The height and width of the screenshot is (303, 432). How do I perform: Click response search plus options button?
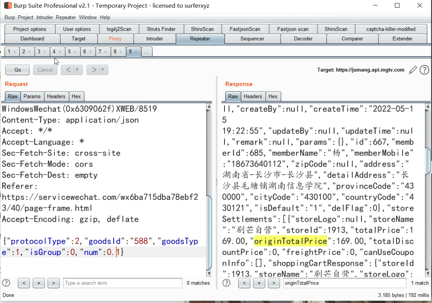tap(259, 283)
